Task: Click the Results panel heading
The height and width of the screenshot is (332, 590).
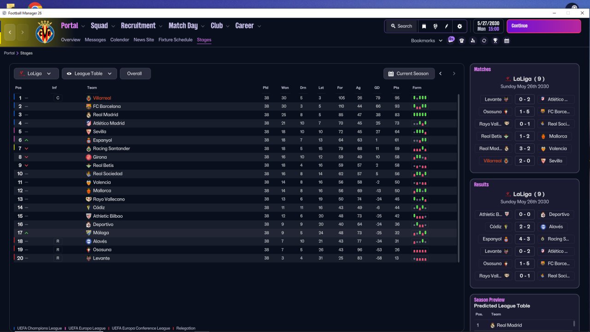Action: [x=481, y=184]
